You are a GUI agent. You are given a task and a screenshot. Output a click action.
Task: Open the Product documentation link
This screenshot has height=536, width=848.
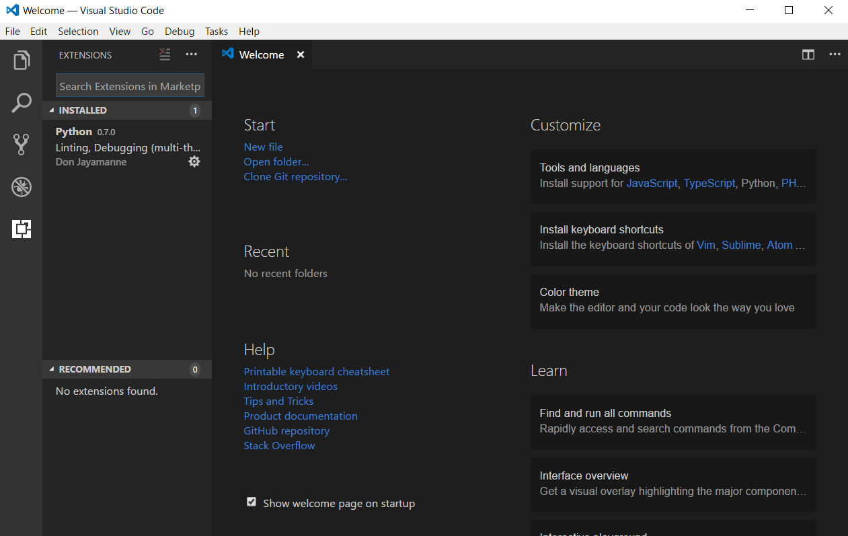point(301,416)
